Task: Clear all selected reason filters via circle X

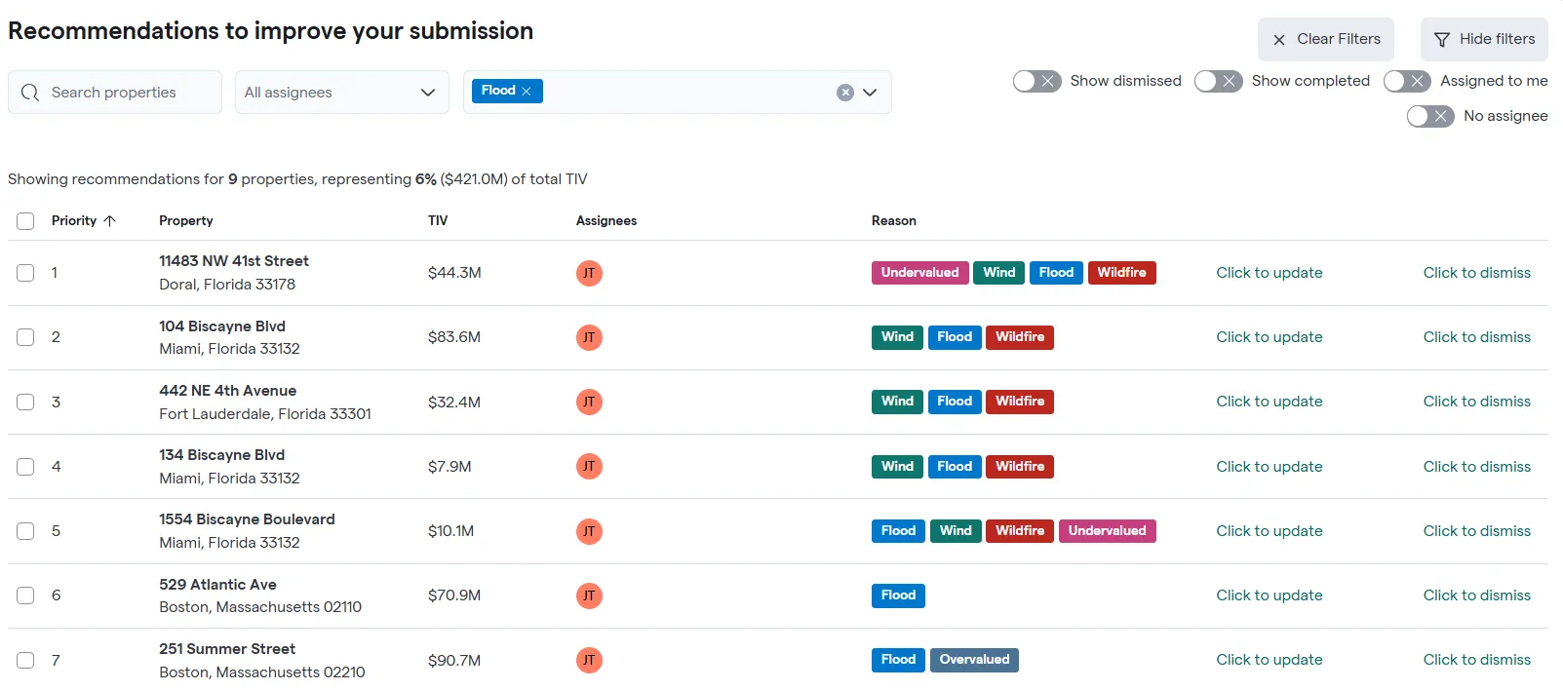Action: [x=845, y=93]
